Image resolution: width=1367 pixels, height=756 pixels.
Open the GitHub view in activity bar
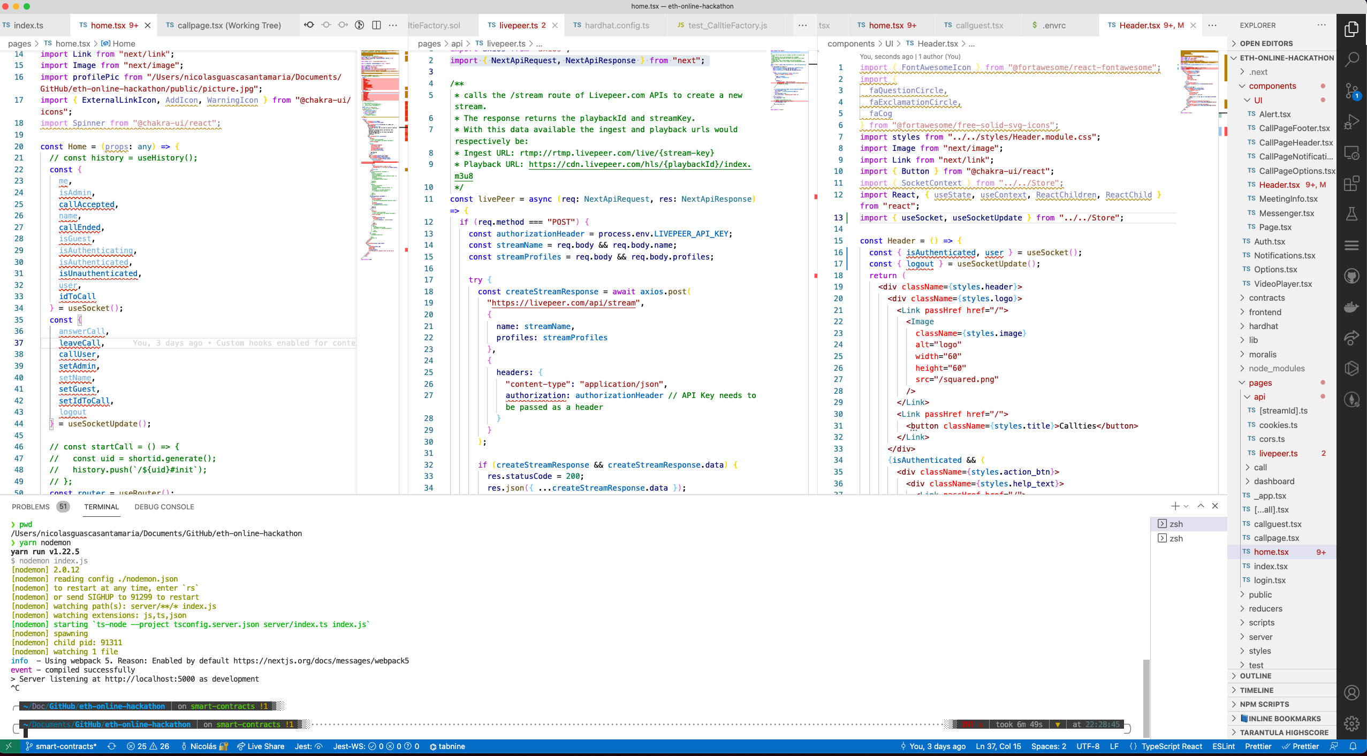1351,276
